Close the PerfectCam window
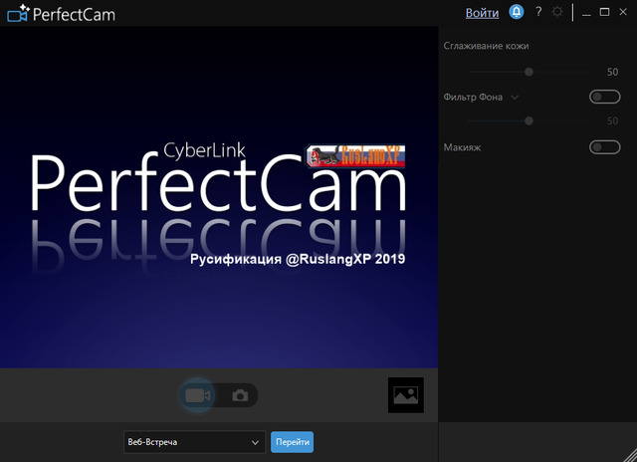 click(623, 12)
